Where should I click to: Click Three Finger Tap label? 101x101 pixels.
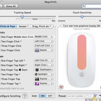click(11, 79)
